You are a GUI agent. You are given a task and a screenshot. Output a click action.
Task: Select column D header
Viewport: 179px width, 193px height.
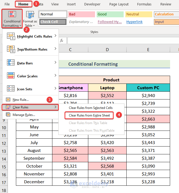[x=107, y=50]
